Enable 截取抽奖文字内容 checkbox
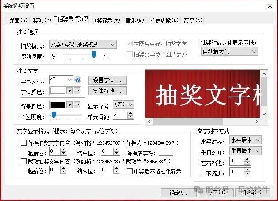The width and height of the screenshot is (278, 201). (x=23, y=162)
